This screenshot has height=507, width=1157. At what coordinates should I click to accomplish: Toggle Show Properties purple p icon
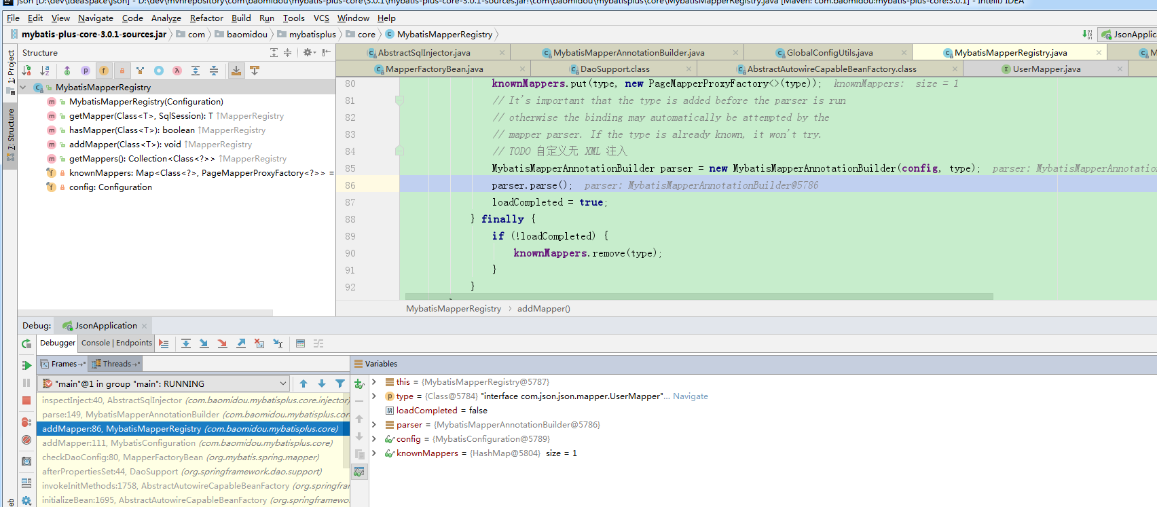[86, 71]
